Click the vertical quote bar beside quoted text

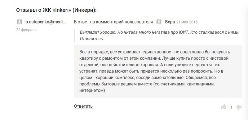(x=74, y=36)
